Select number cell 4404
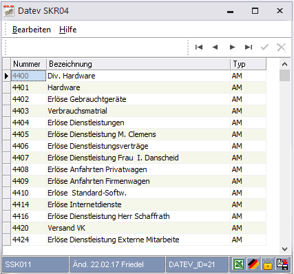This screenshot has width=294, height=274. (28, 123)
